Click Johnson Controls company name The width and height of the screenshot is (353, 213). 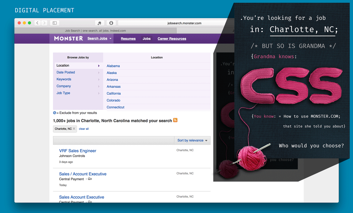tap(72, 156)
